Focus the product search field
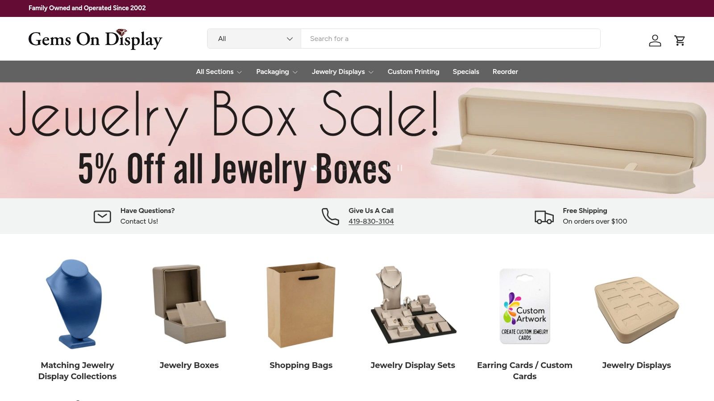714x401 pixels. coord(451,39)
